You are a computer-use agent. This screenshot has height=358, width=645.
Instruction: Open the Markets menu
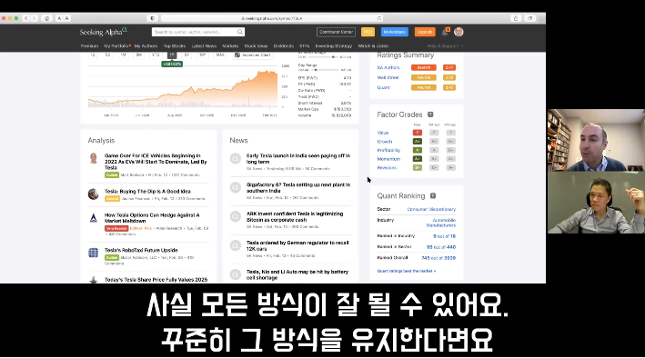[x=230, y=46]
